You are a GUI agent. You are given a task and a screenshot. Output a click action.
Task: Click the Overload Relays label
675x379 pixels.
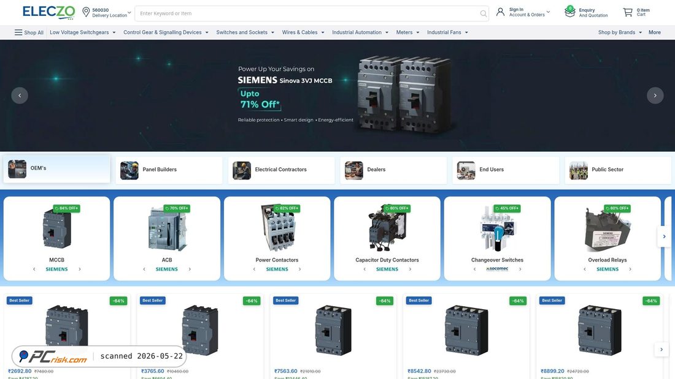tap(607, 260)
